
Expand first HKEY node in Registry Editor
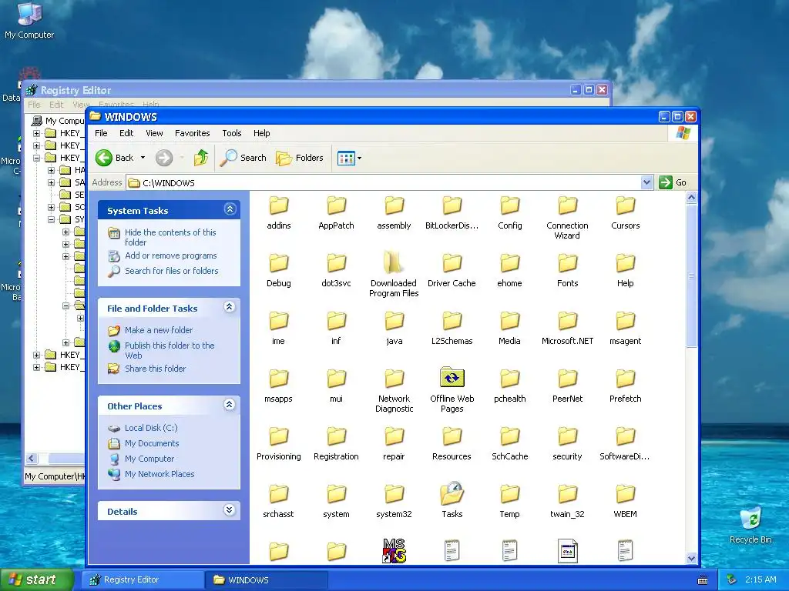click(x=36, y=133)
